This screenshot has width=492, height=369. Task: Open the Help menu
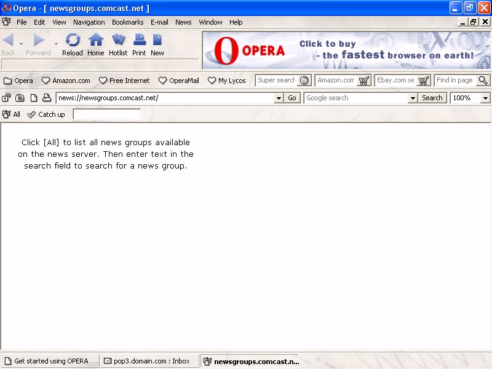click(236, 22)
